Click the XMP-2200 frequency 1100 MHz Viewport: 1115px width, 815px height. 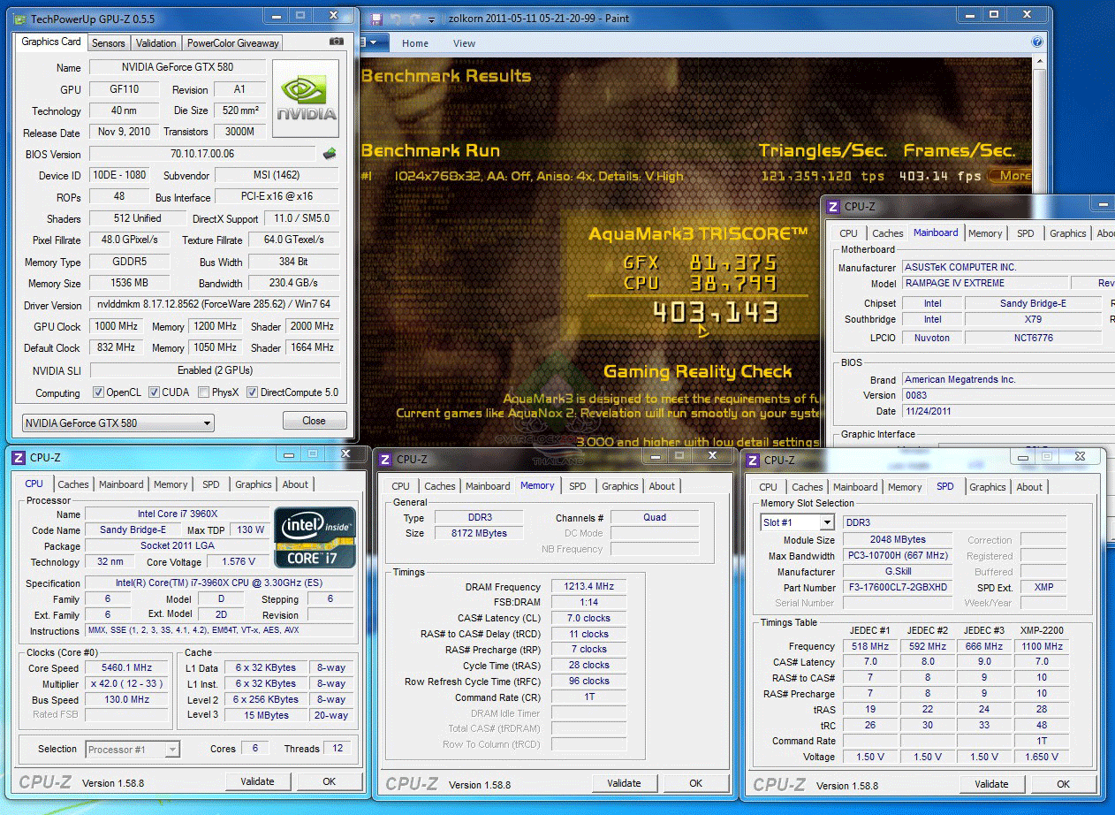pos(1042,646)
